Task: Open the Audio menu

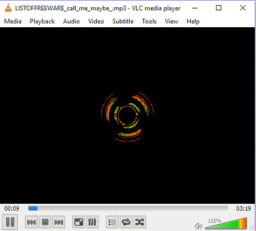Action: click(71, 21)
